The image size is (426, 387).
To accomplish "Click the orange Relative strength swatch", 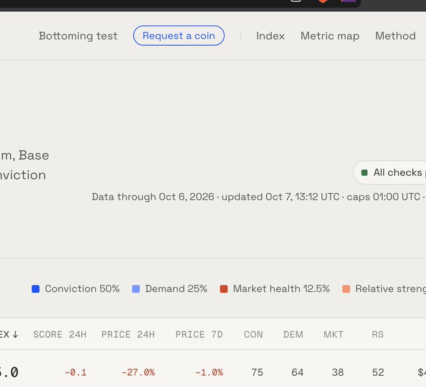I will pyautogui.click(x=346, y=289).
